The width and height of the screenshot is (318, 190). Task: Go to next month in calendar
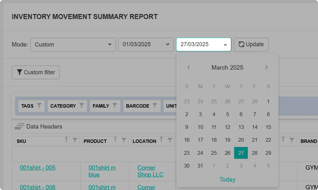(266, 67)
